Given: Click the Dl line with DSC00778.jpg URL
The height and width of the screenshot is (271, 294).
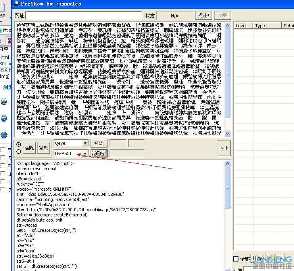Looking at the screenshot, I should tap(86, 210).
